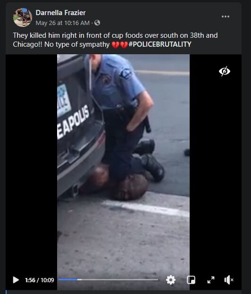Expand the video to fullscreen

pos(211,280)
